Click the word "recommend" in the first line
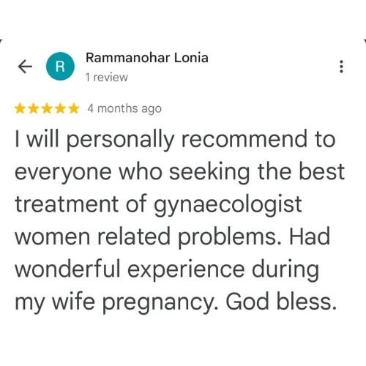This screenshot has width=366, height=366. (244, 139)
